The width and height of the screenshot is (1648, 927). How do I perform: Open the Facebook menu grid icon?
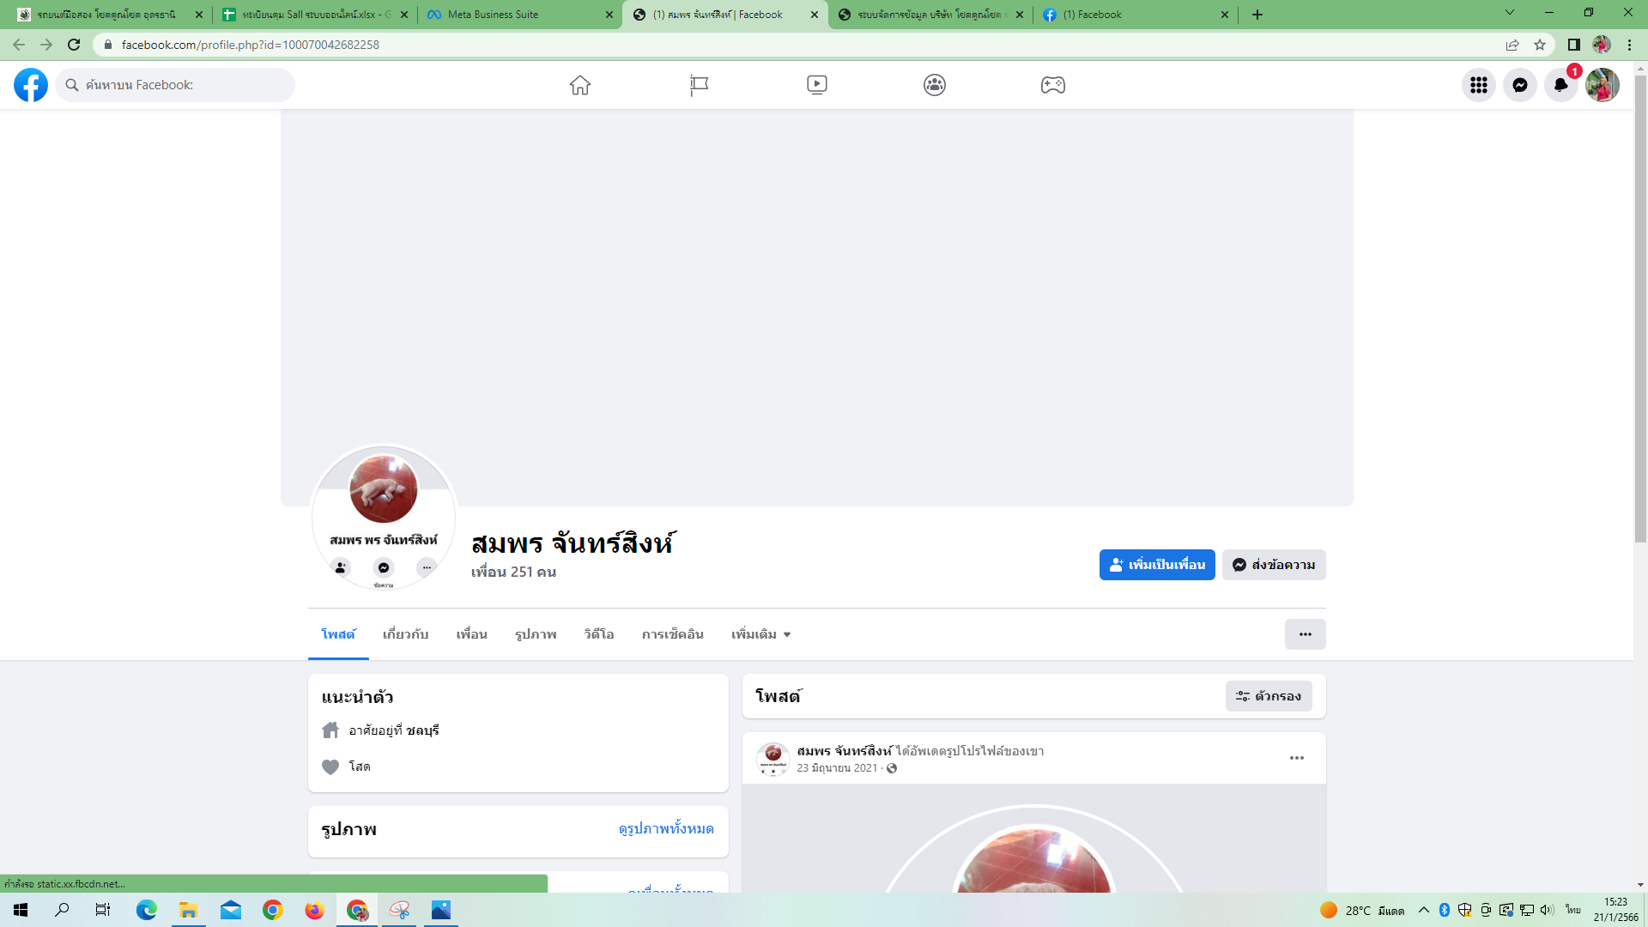coord(1478,85)
